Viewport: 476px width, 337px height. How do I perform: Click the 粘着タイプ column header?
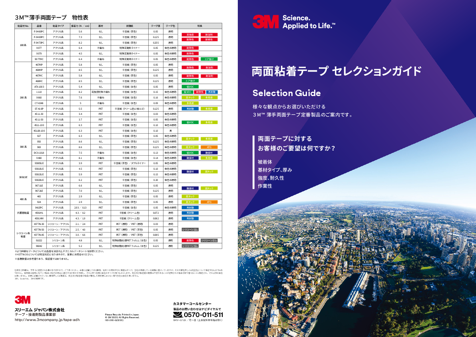58,26
